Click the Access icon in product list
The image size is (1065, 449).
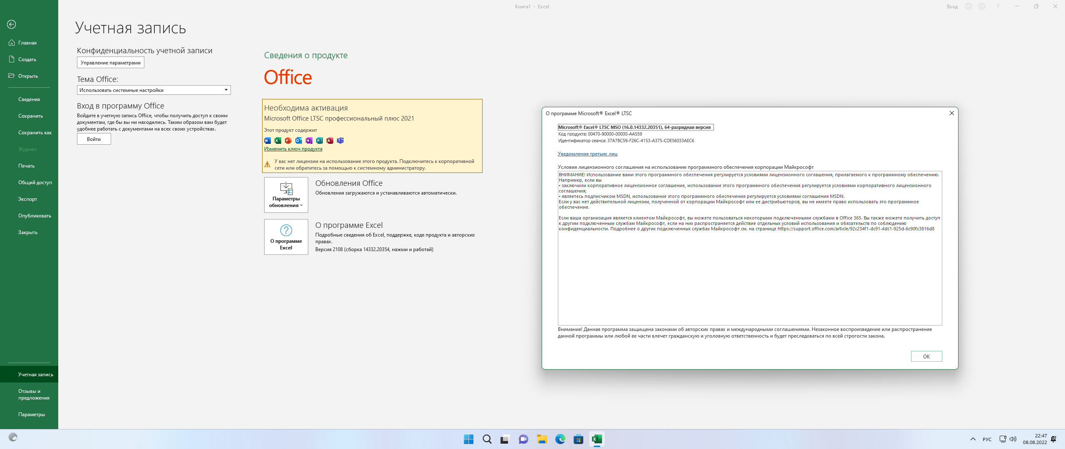[330, 141]
